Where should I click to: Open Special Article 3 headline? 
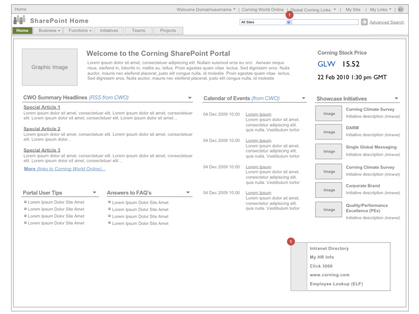[x=42, y=150]
